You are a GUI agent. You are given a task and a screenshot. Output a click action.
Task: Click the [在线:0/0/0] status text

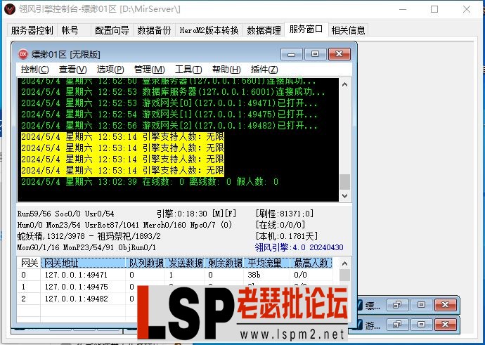point(280,225)
